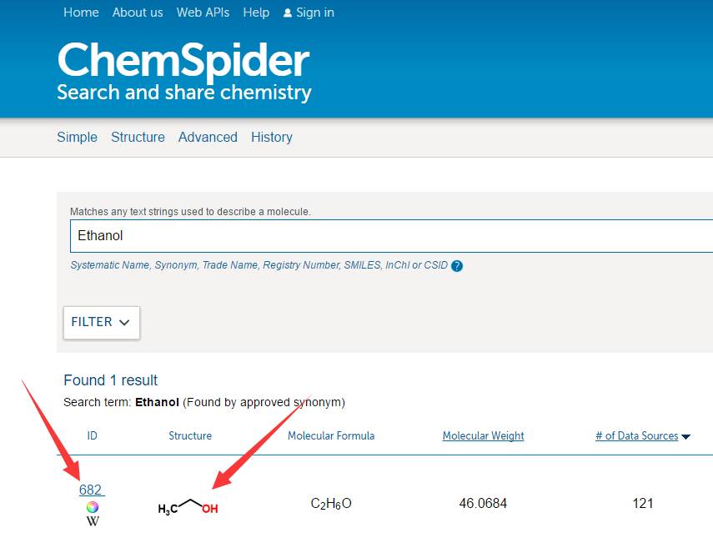Open the compound ID 682 link
713x543 pixels.
pos(91,490)
